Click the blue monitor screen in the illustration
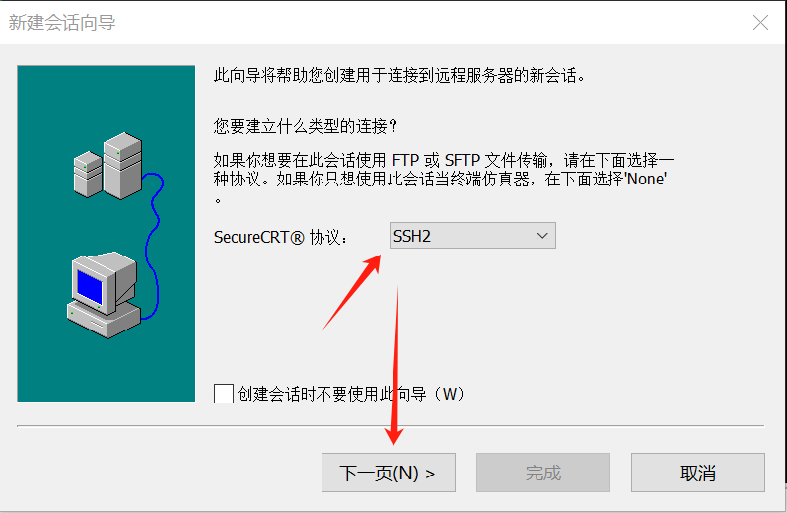The height and width of the screenshot is (513, 787). [90, 287]
